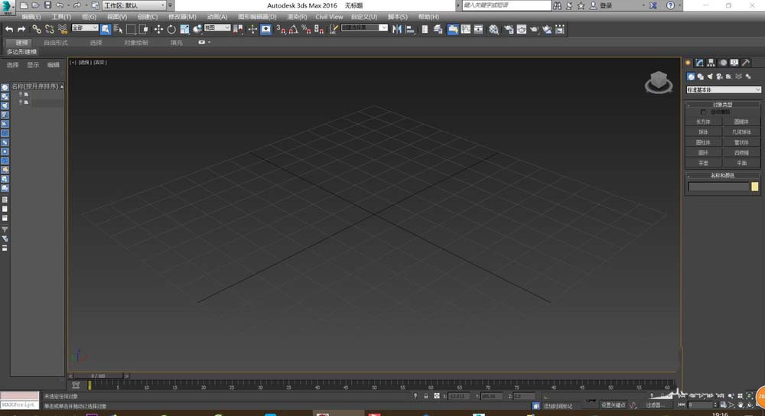
Task: Click the Align tool icon
Action: 410,29
